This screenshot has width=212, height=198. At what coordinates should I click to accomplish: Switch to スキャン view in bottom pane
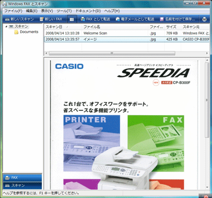point(22,185)
